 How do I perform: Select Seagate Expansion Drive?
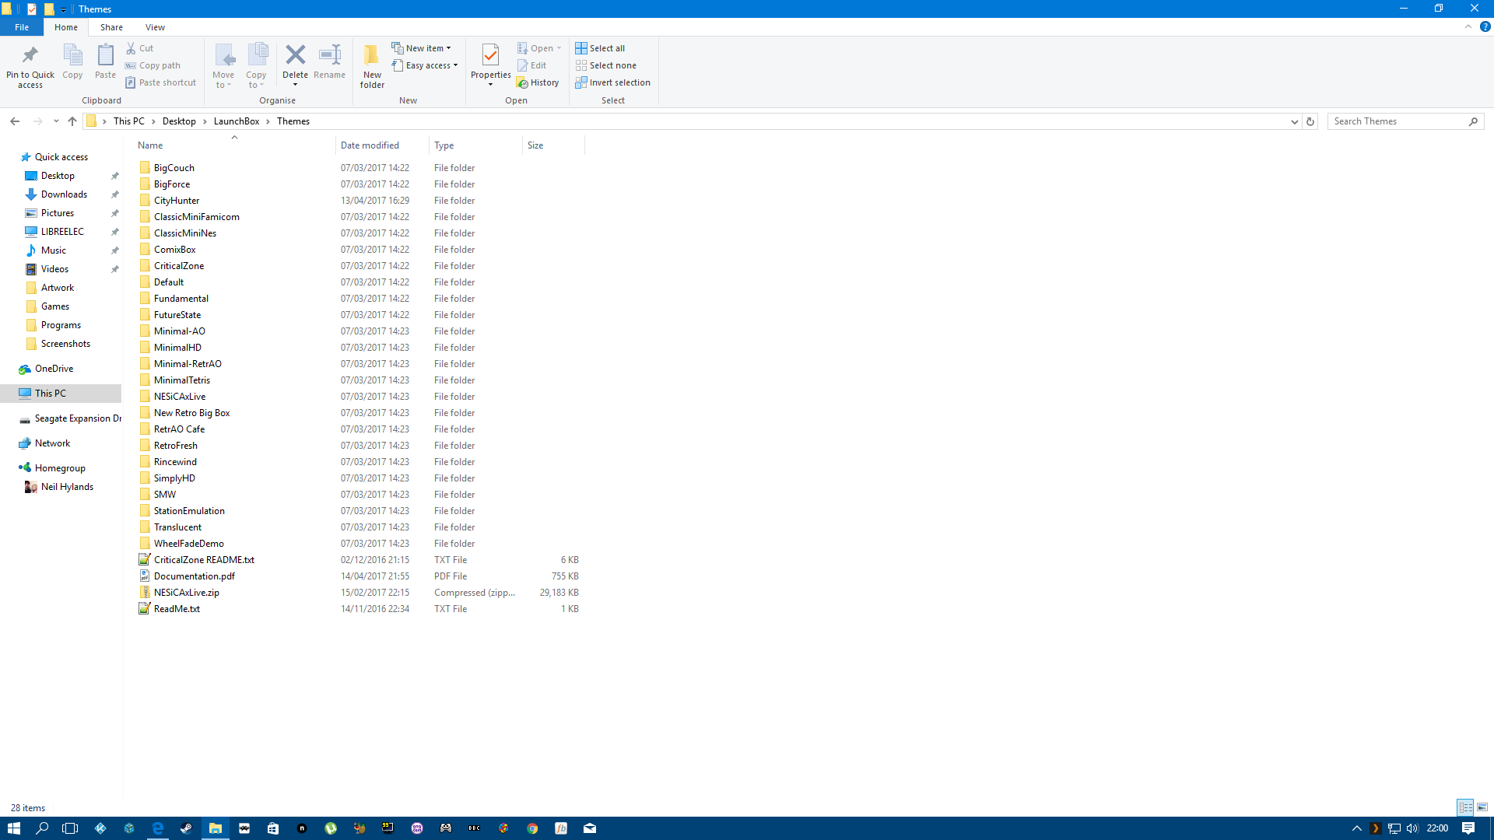click(70, 418)
